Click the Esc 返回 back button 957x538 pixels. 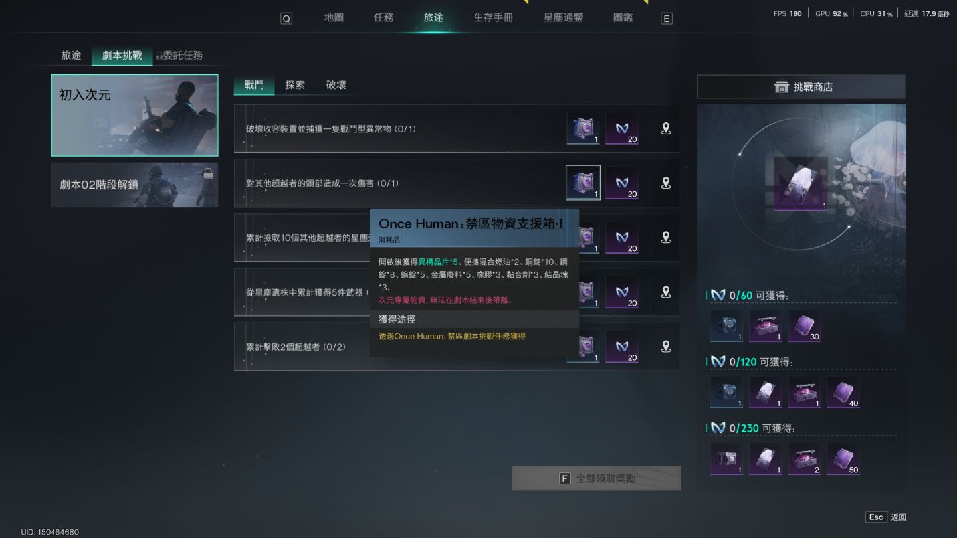887,517
